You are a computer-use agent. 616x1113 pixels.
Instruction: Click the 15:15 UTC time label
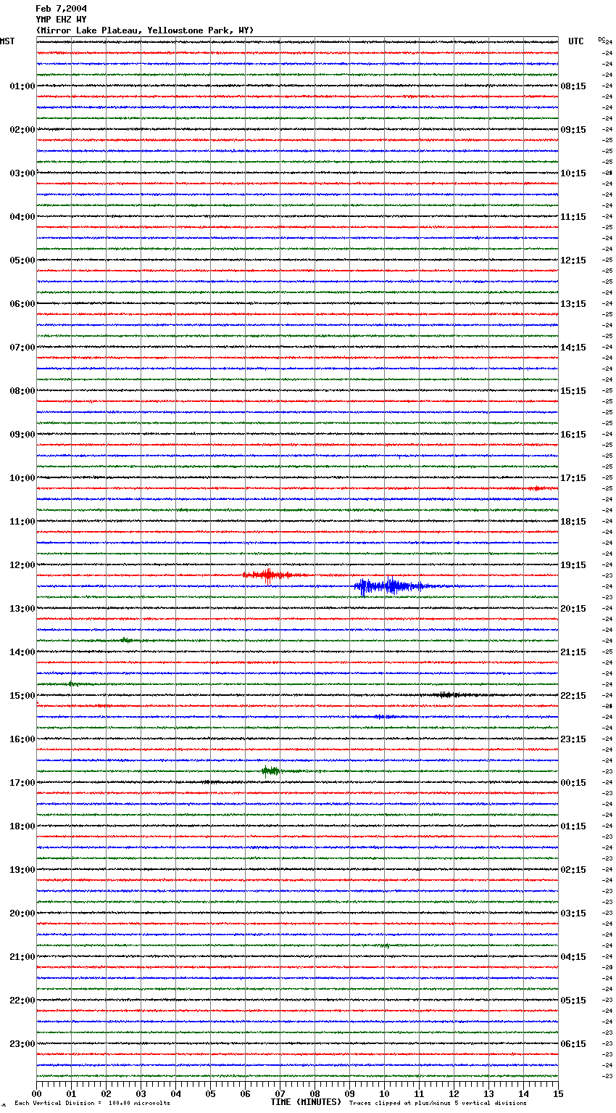(x=573, y=391)
